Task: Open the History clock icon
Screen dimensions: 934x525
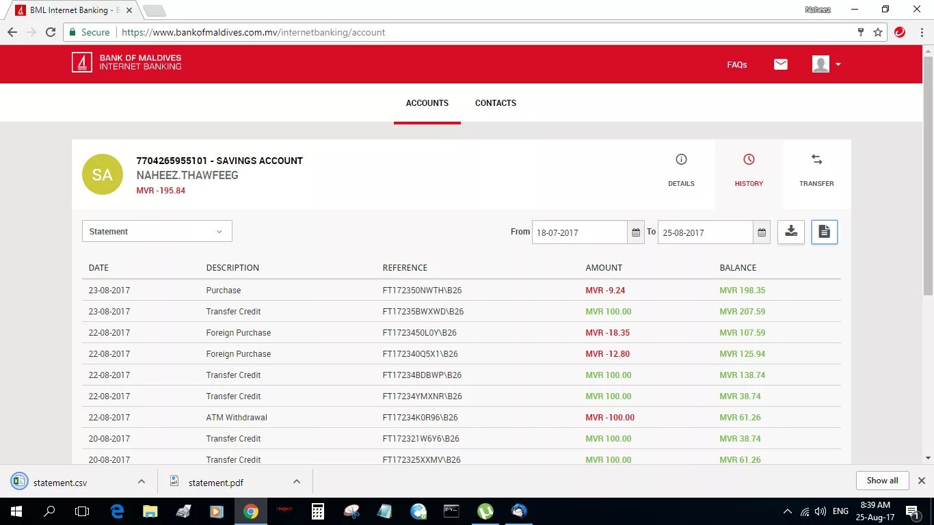Action: (749, 160)
